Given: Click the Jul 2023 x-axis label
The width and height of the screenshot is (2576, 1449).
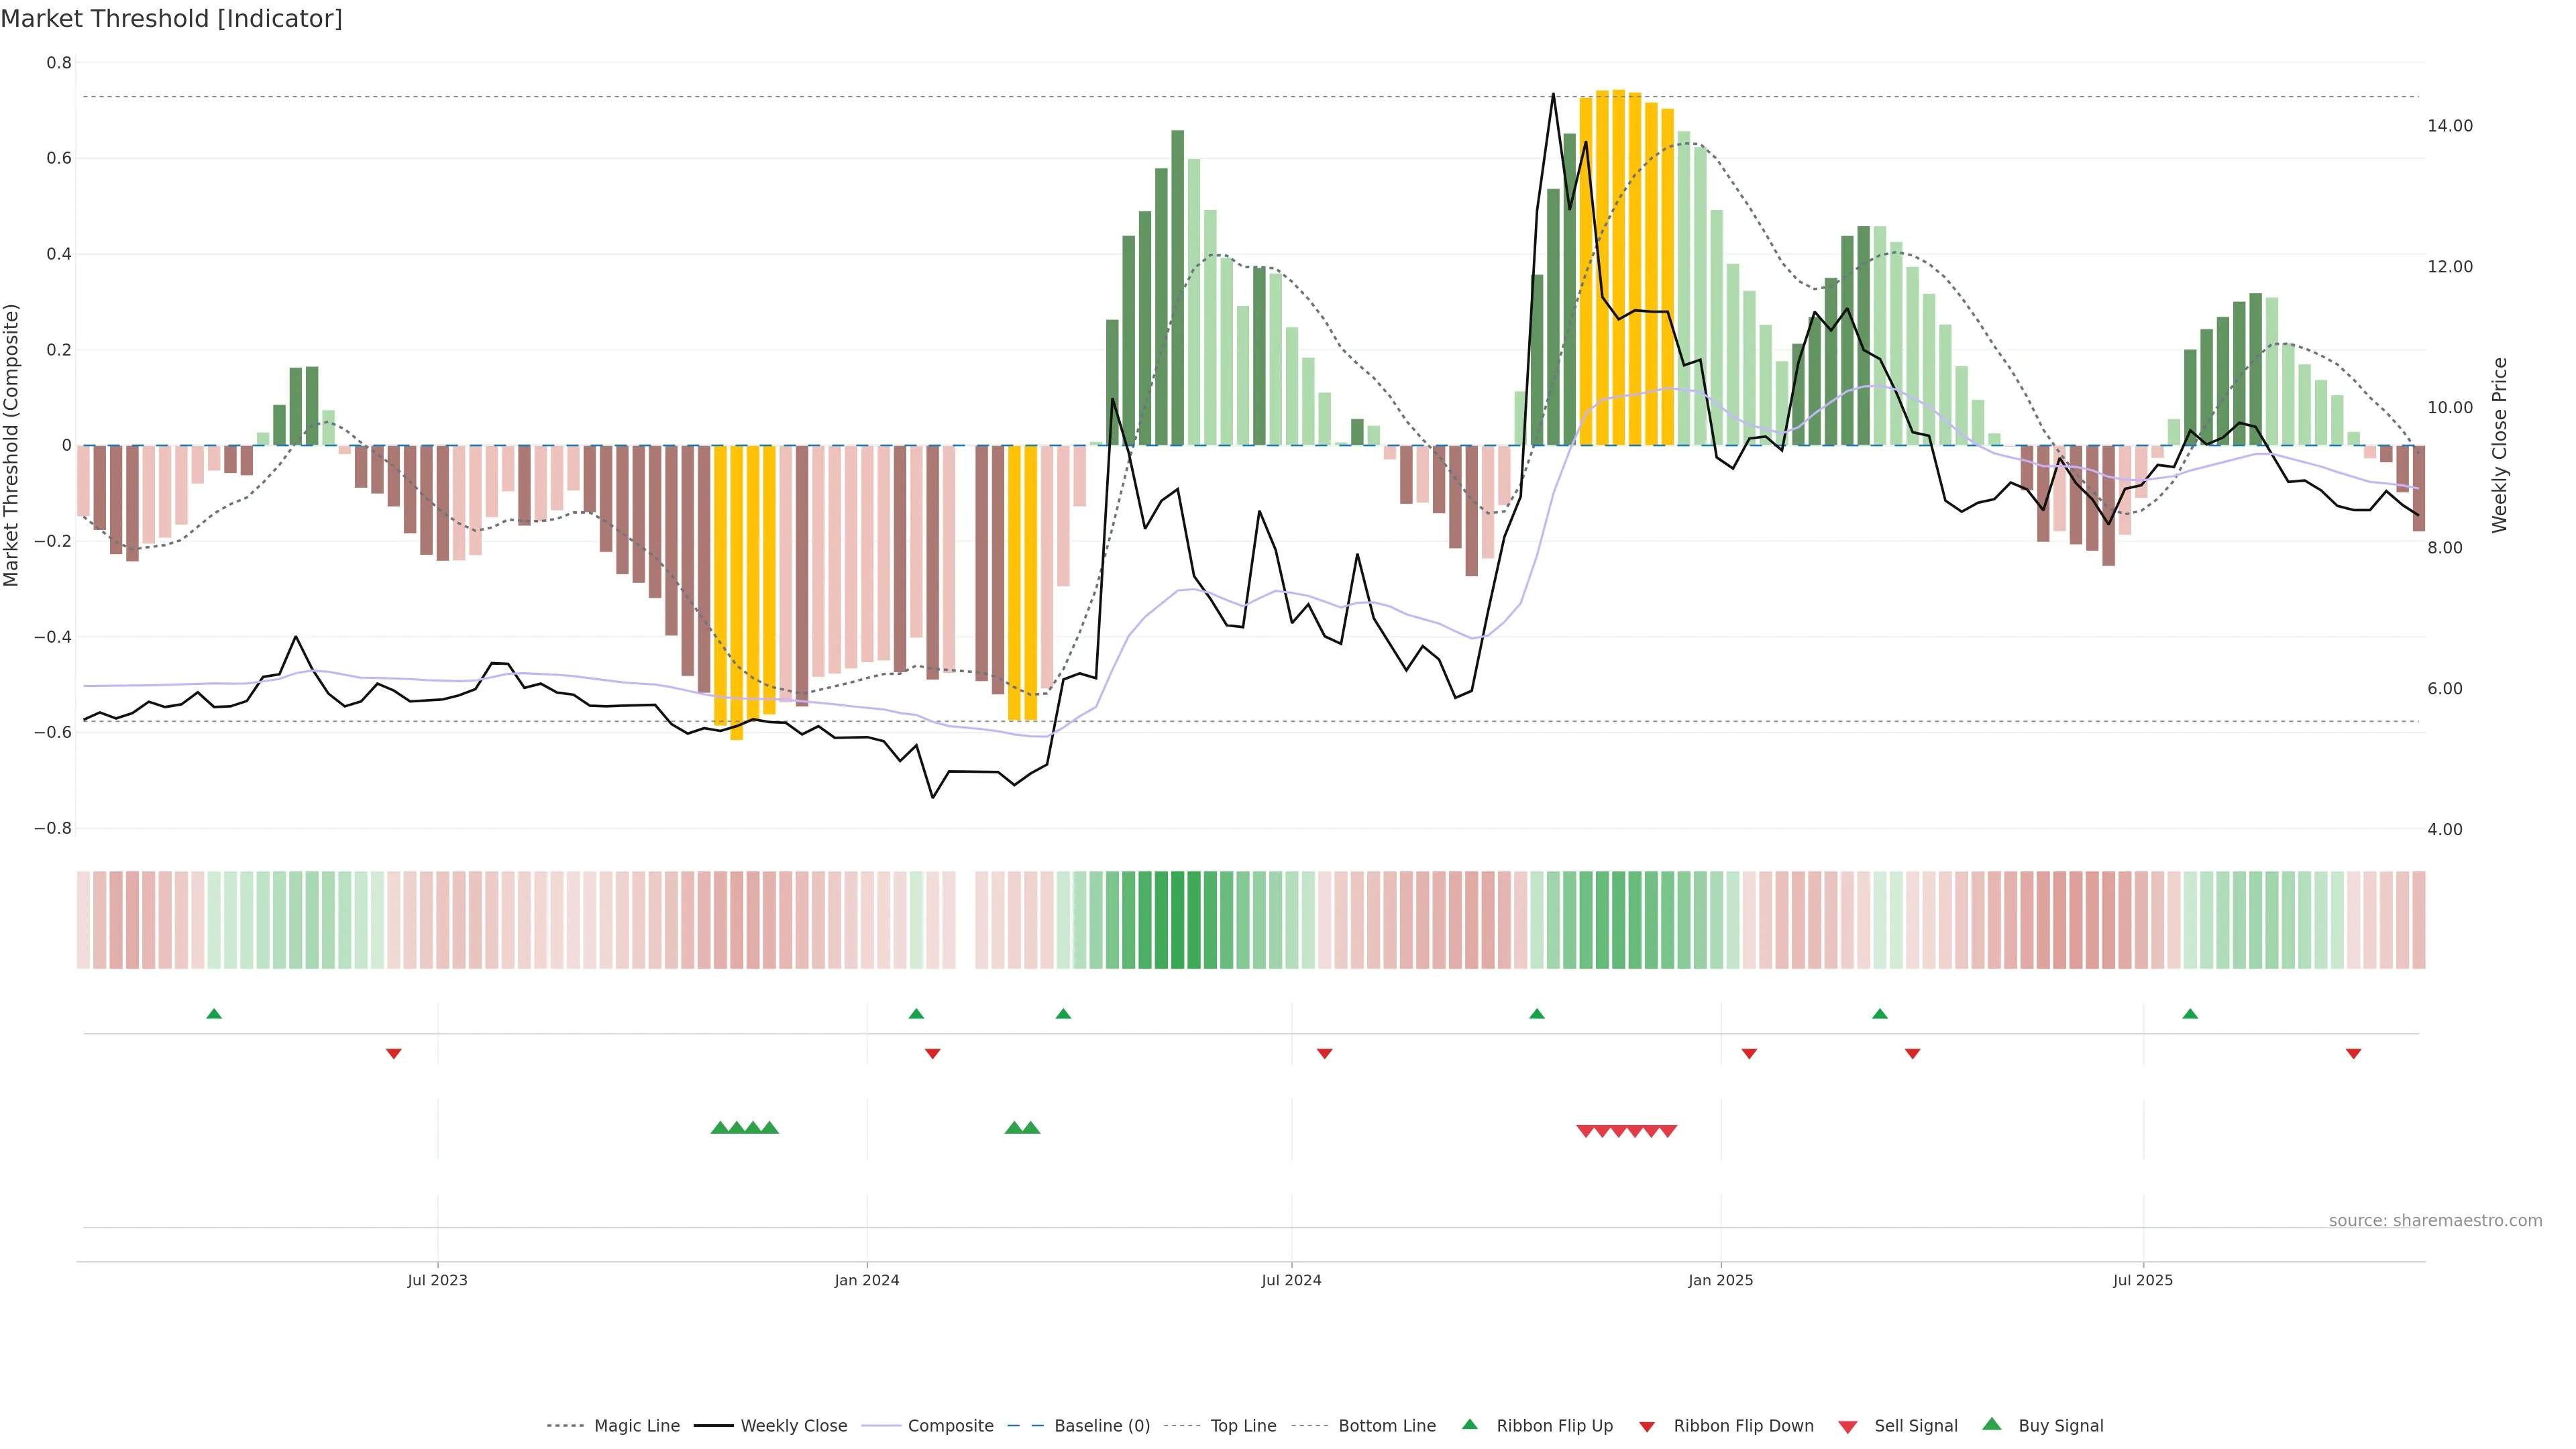Looking at the screenshot, I should pyautogui.click(x=437, y=1280).
